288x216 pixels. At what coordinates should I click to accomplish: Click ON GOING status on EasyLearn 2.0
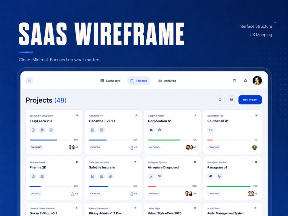click(36, 147)
